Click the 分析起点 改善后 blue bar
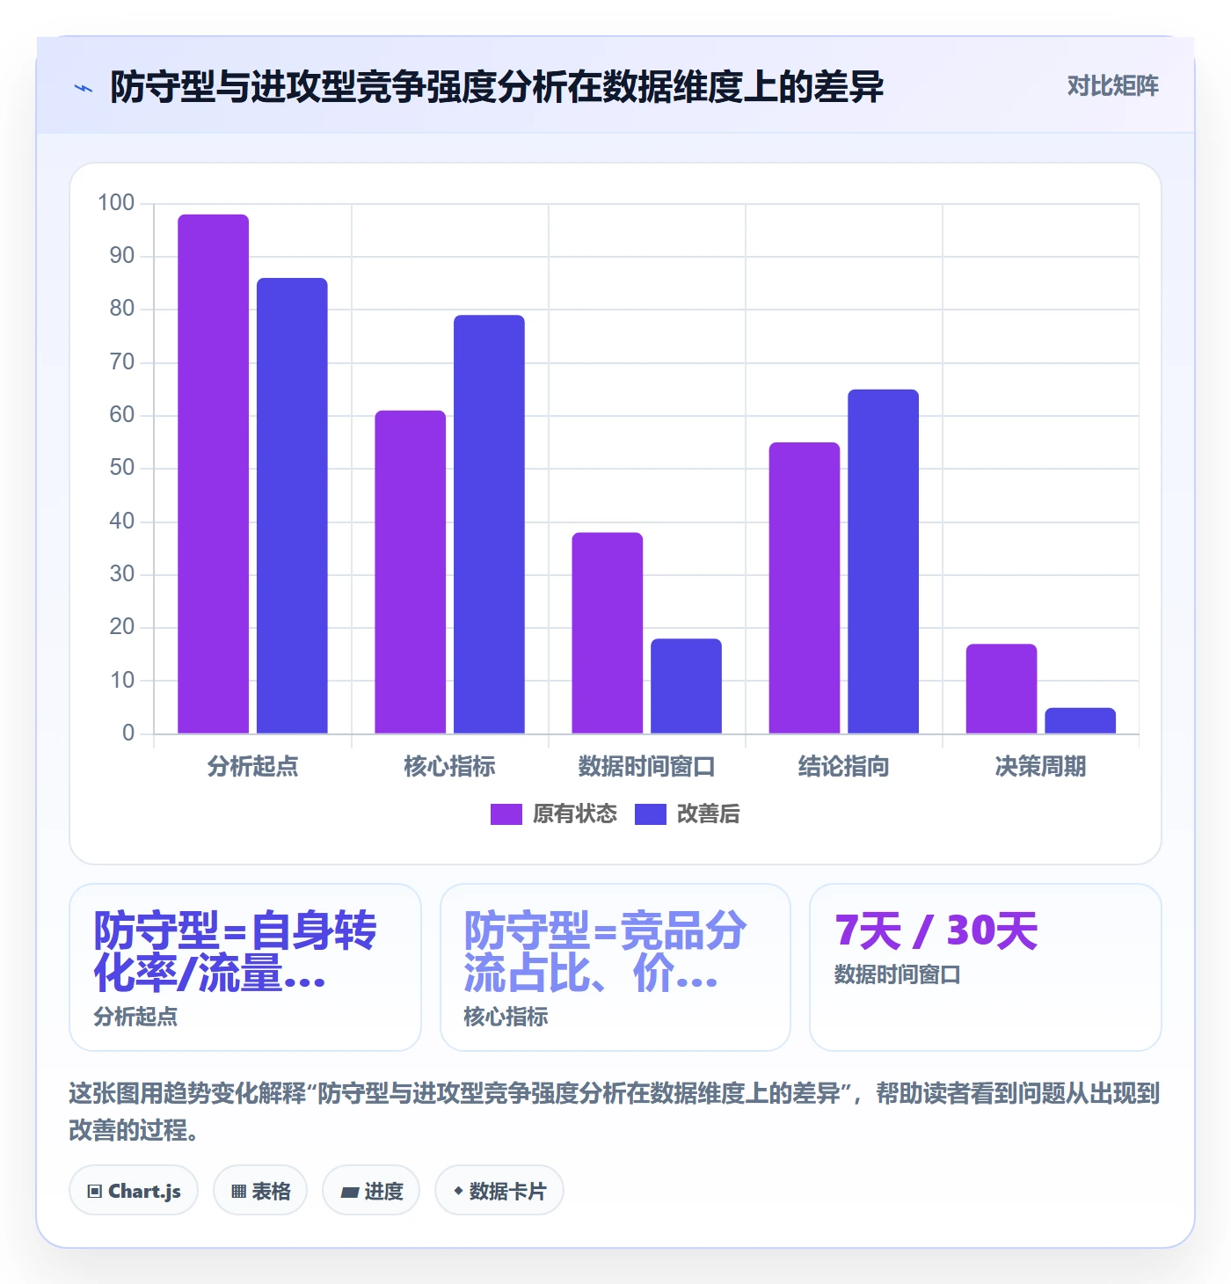 click(292, 506)
